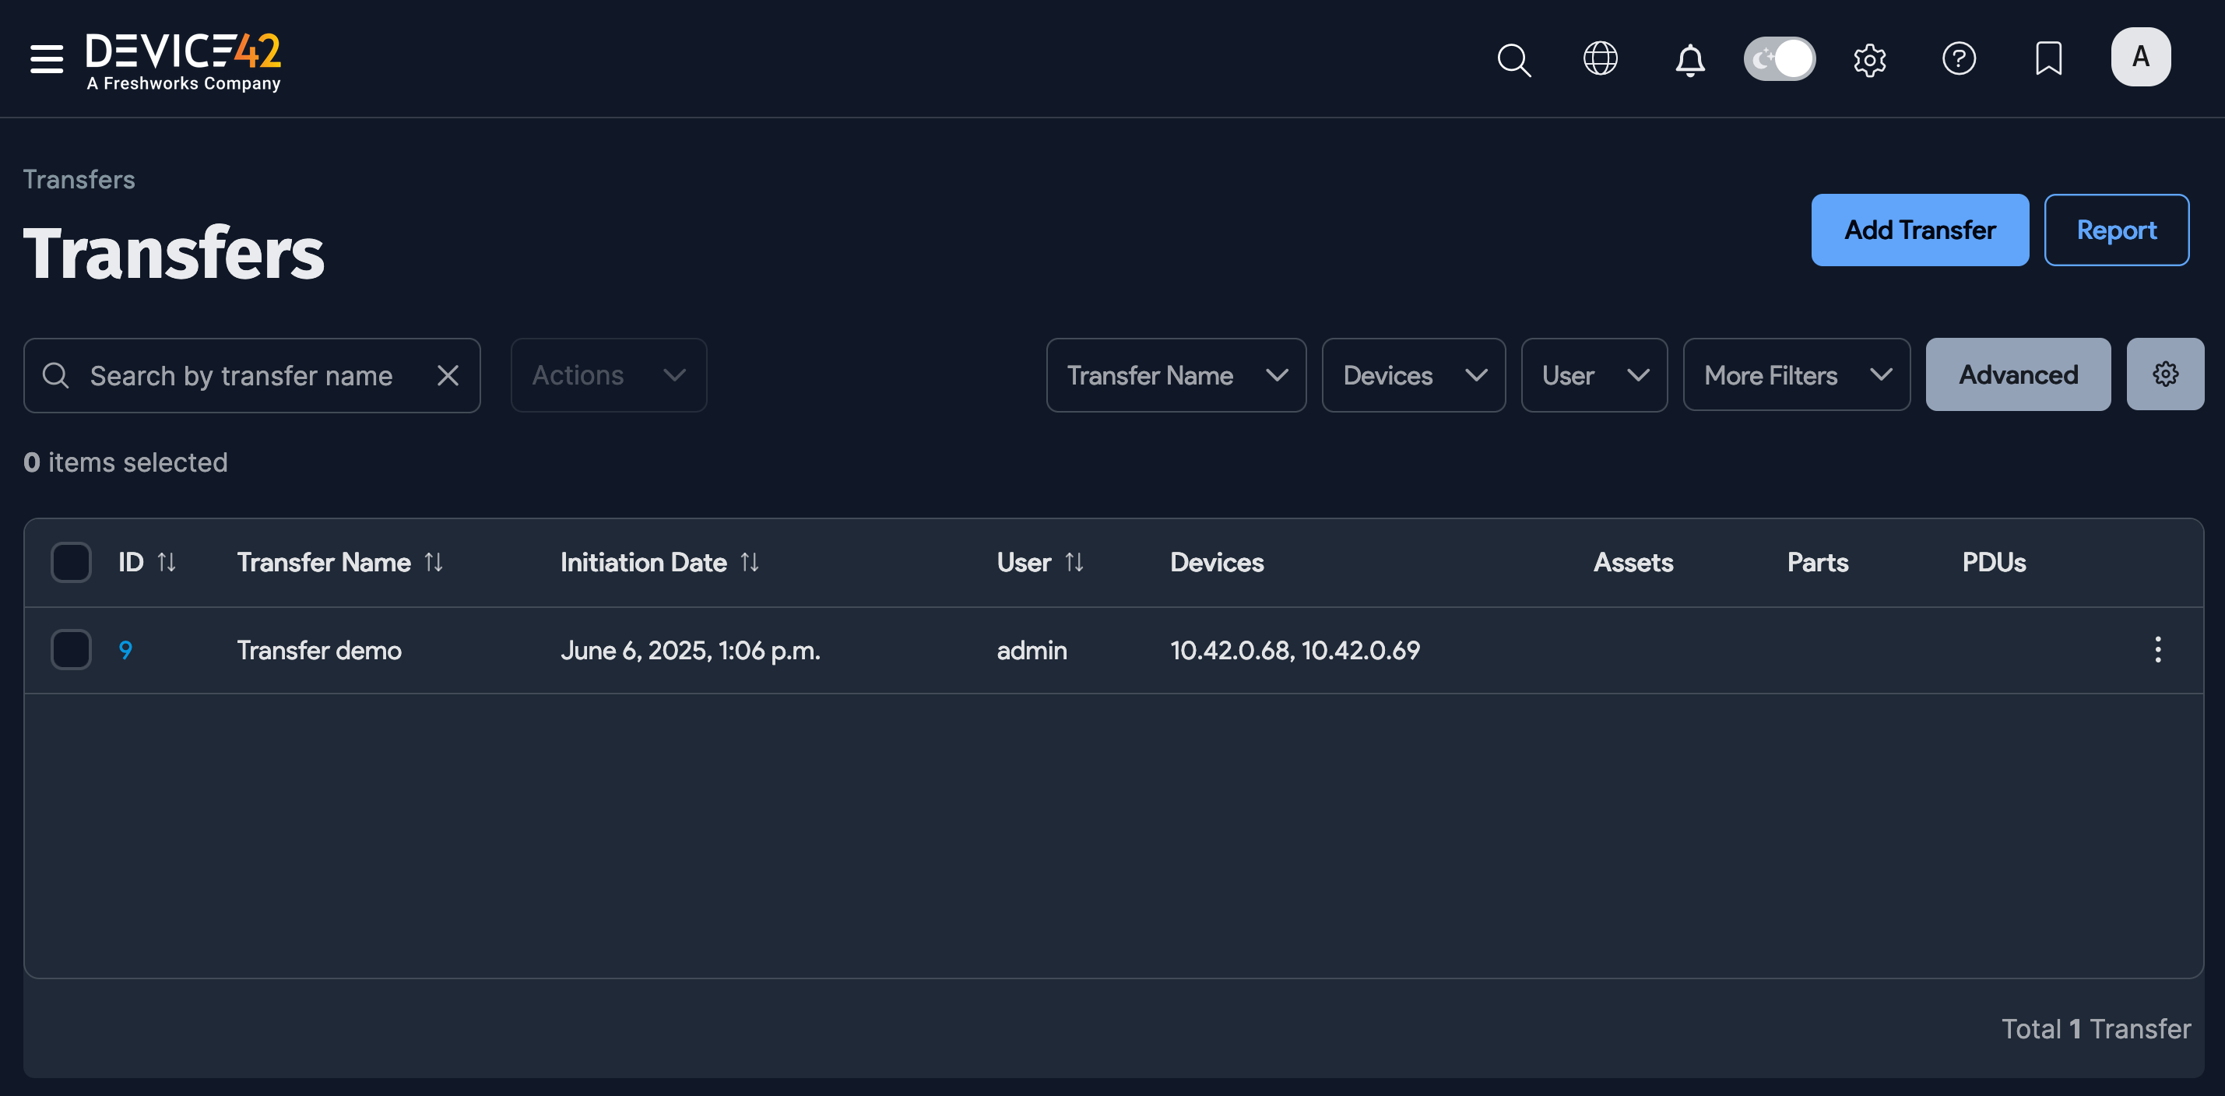Open the More Filters dropdown
Viewport: 2225px width, 1096px height.
point(1796,375)
